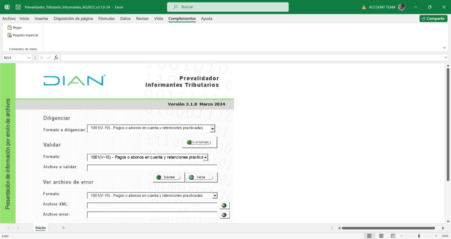This screenshot has width=451, height=239.
Task: Click the scroll down arrow on vertical scrollbar
Action: point(448,221)
